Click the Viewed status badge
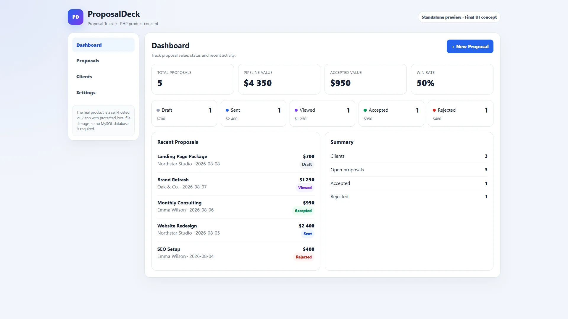 (x=305, y=188)
